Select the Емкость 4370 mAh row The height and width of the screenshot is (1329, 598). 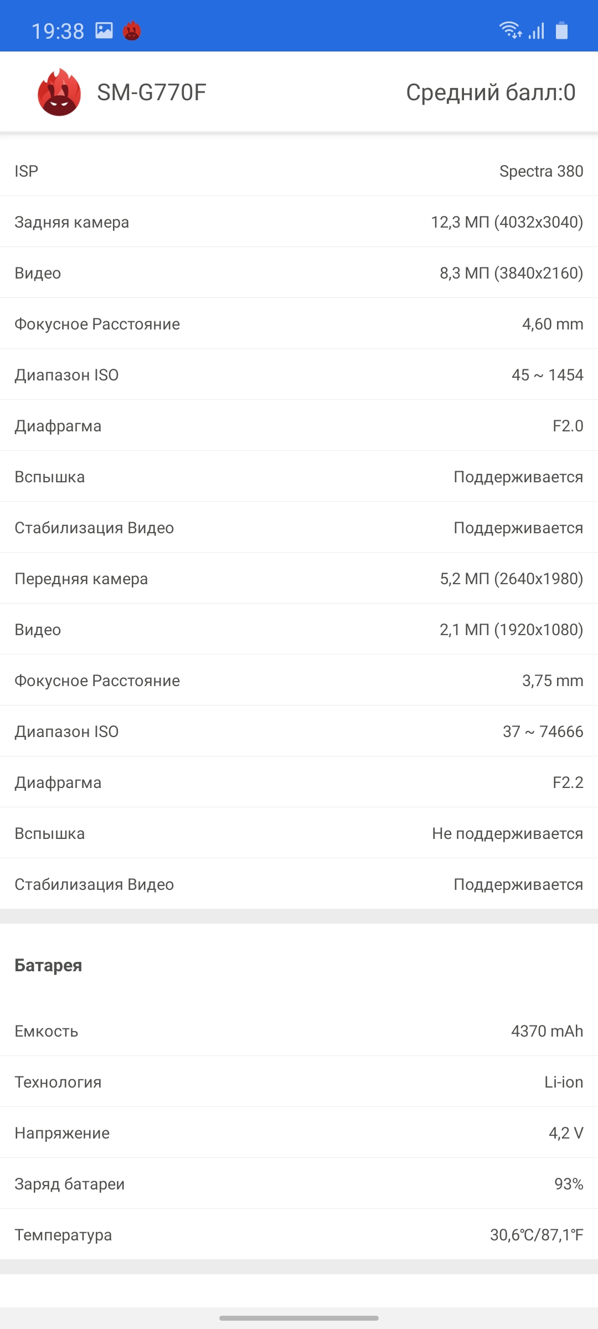[x=299, y=1031]
